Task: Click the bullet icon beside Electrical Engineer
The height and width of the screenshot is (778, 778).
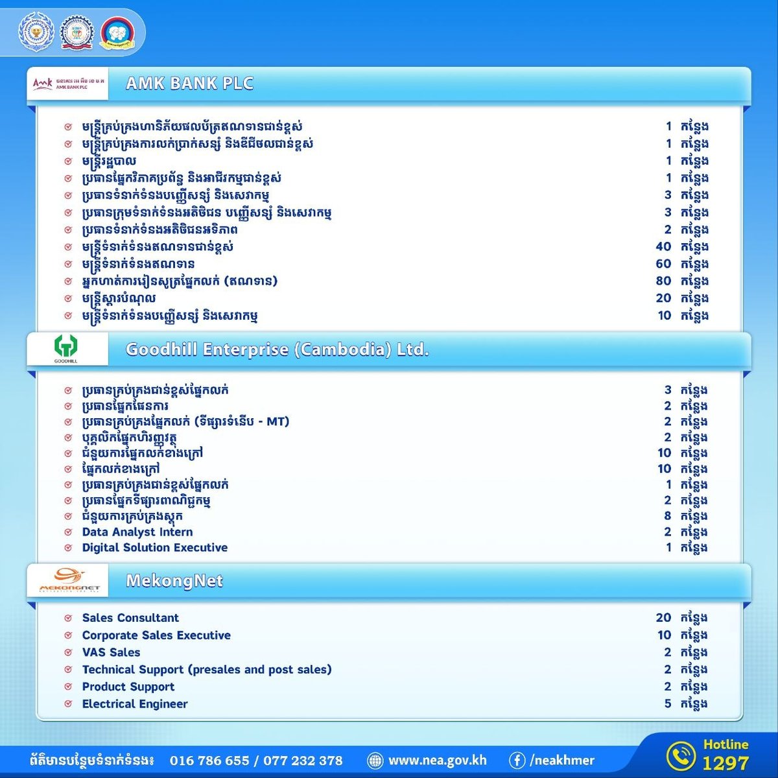Action: click(x=68, y=704)
